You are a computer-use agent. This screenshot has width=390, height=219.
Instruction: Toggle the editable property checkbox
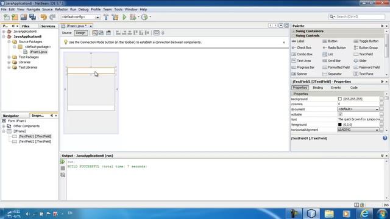pos(340,114)
